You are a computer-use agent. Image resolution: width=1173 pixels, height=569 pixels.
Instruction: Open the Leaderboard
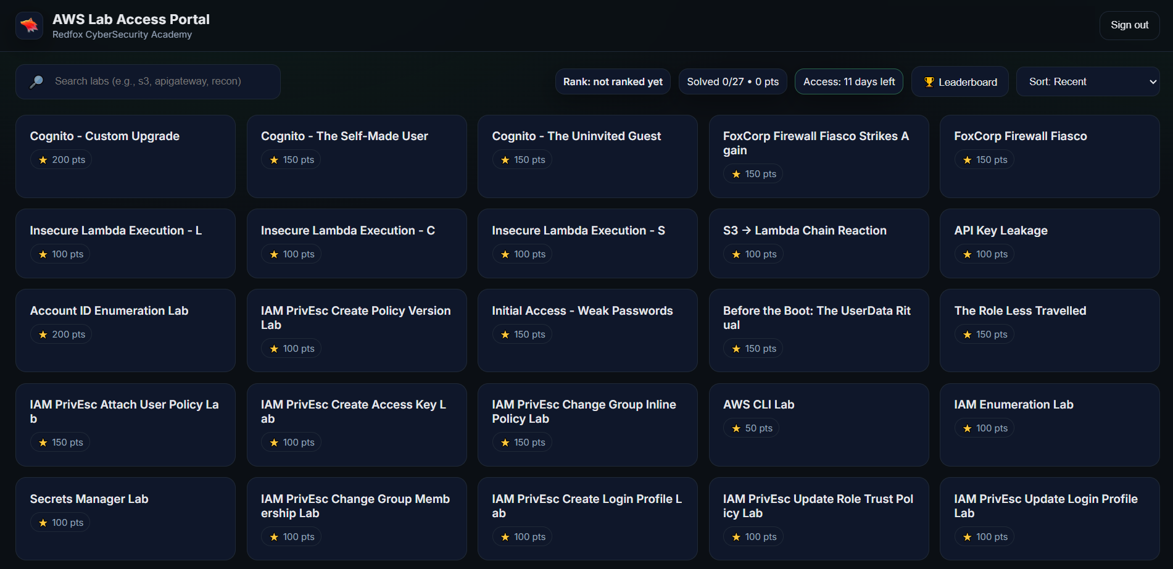pos(960,81)
